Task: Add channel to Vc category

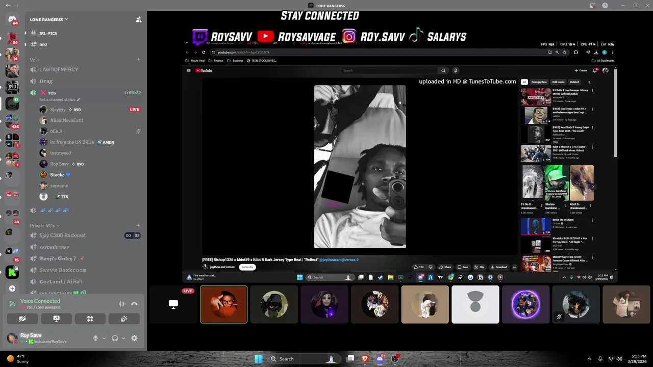Action: [x=138, y=60]
